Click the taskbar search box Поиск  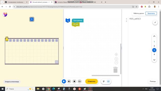click(x=20, y=89)
